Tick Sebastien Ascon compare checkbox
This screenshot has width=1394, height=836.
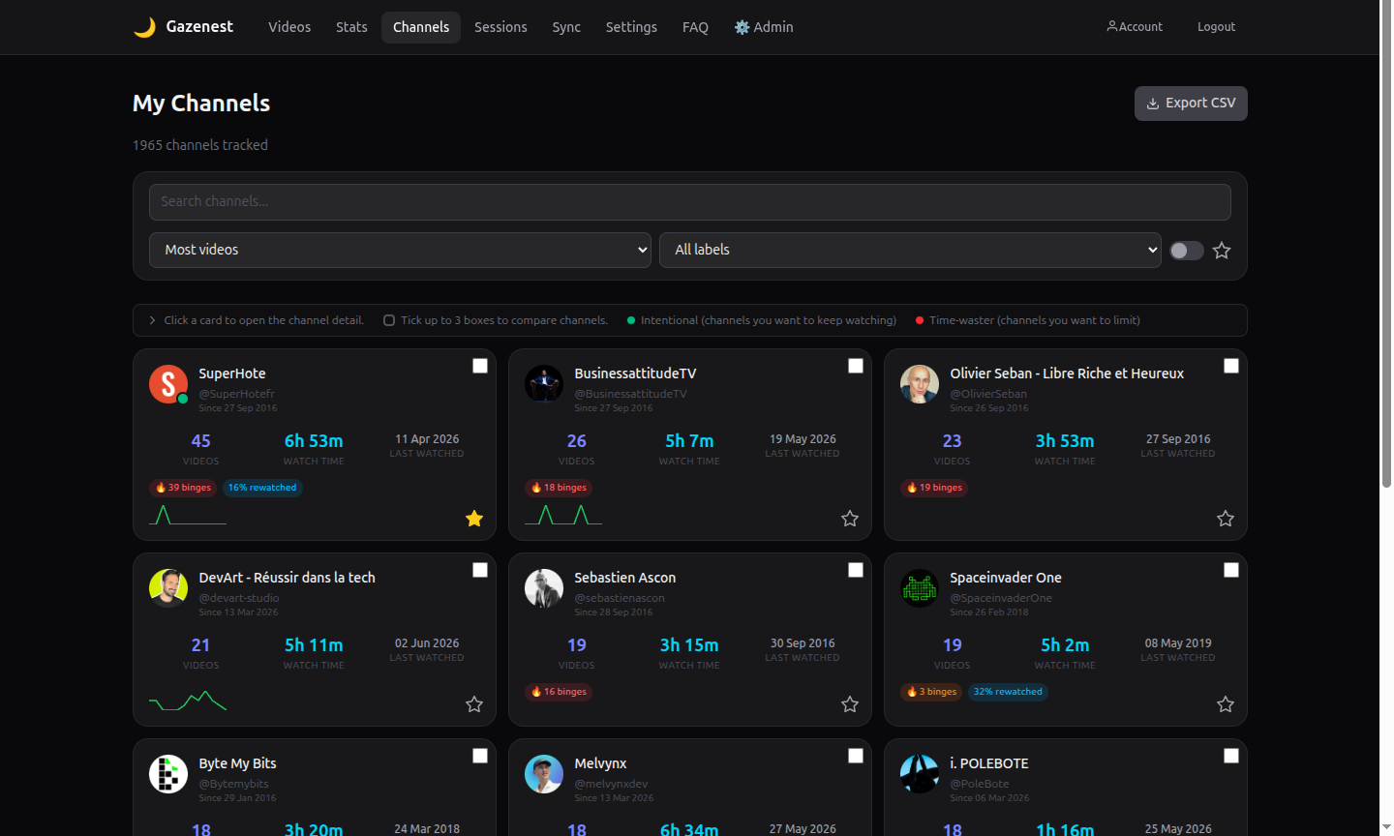[856, 570]
